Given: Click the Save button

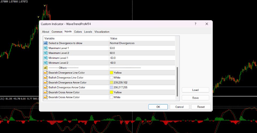Looking at the screenshot, I should click(195, 98).
